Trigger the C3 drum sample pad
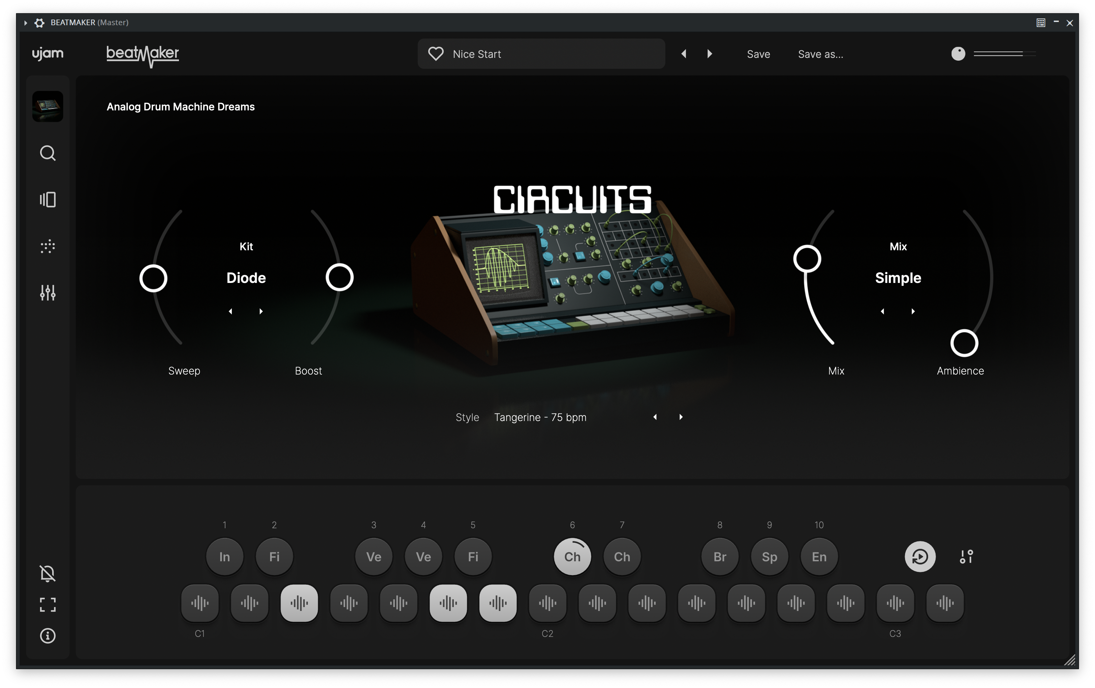 click(895, 604)
